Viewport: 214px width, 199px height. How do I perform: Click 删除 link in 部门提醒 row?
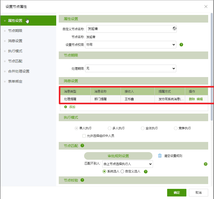(192, 99)
